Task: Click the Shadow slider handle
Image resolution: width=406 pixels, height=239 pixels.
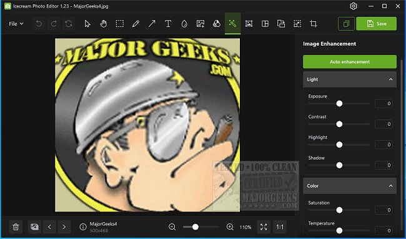Action: coord(339,165)
